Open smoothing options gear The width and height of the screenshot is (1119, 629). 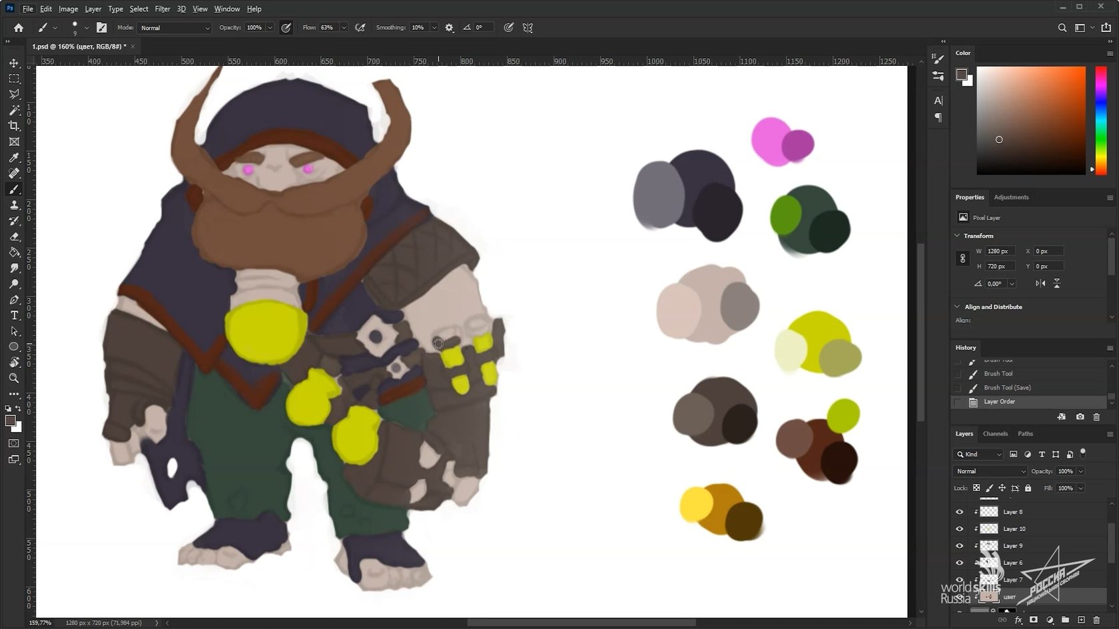coord(450,28)
